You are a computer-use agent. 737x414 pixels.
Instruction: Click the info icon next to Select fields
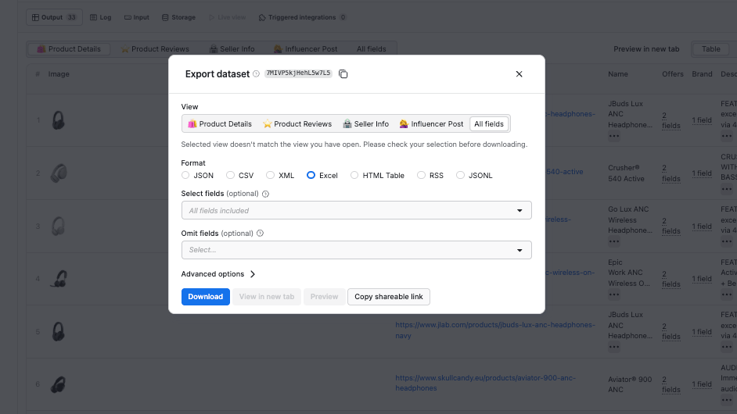click(265, 194)
